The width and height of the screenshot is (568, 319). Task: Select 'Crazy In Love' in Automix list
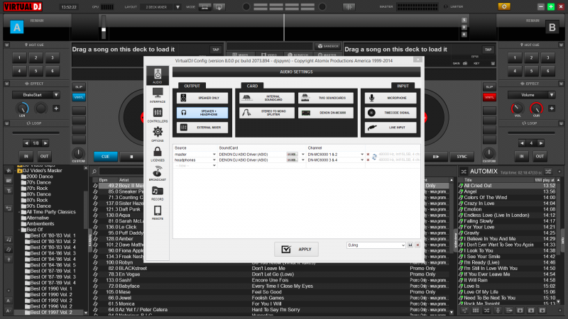(482, 203)
